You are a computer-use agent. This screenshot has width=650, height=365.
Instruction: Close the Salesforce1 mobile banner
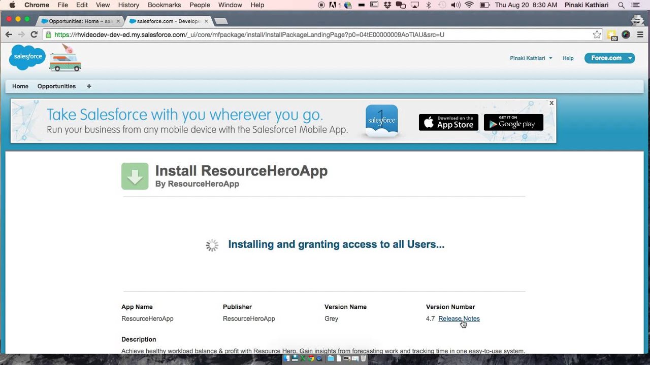point(551,103)
